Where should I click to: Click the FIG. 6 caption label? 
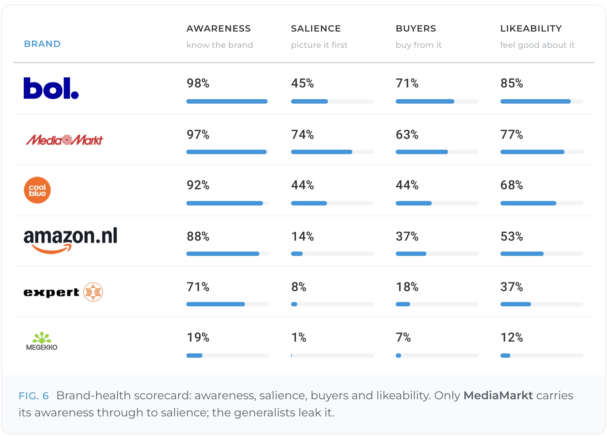34,396
